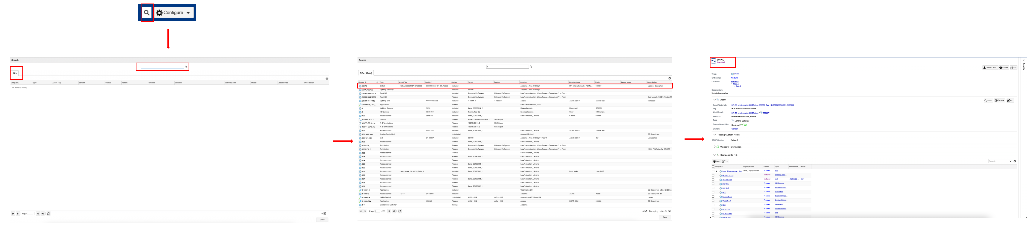Tick the checkbox for component 101-101-101
This screenshot has height=228, width=1032.
(713, 179)
